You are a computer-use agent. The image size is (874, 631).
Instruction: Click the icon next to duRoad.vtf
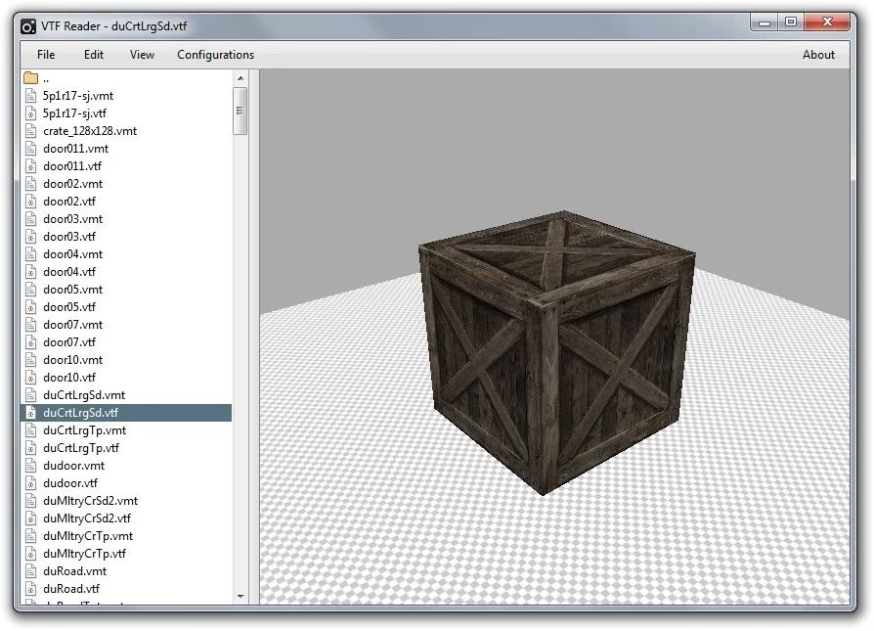(x=30, y=589)
